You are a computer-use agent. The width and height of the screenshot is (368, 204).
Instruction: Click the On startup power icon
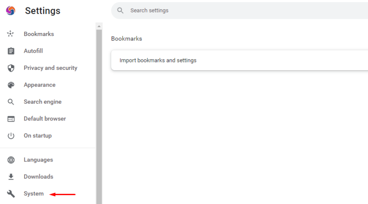point(11,136)
